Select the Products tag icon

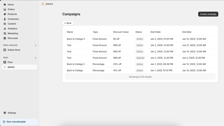point(5,14)
